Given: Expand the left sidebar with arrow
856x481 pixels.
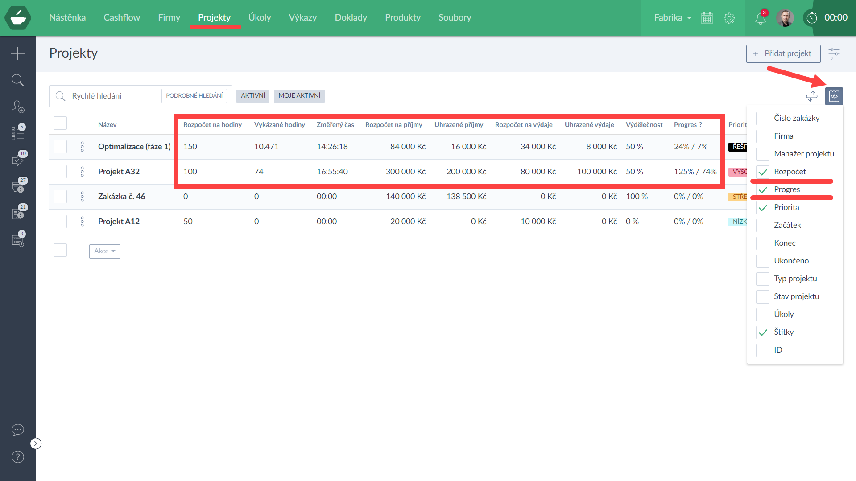Looking at the screenshot, I should [36, 444].
